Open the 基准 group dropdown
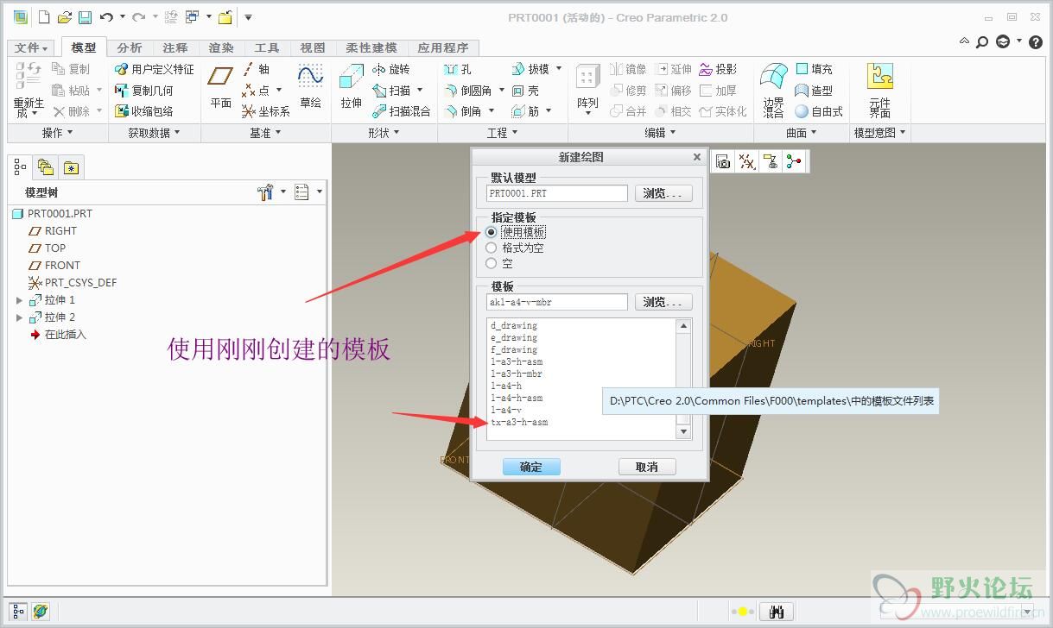Screen dimensions: 1053x628 [x=265, y=133]
